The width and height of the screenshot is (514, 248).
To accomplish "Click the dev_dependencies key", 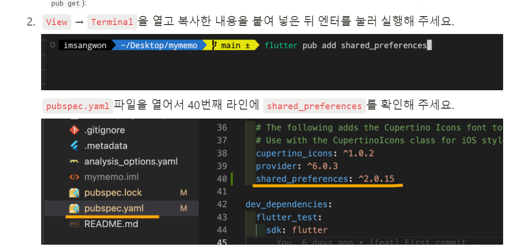I will coord(286,204).
